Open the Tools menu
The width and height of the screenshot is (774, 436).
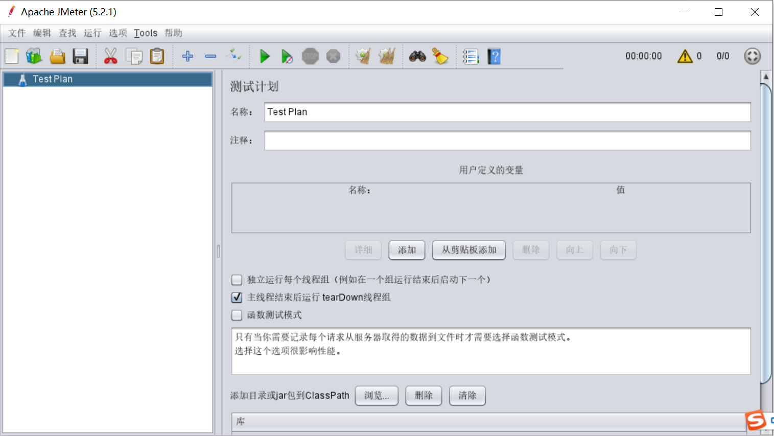(x=146, y=33)
